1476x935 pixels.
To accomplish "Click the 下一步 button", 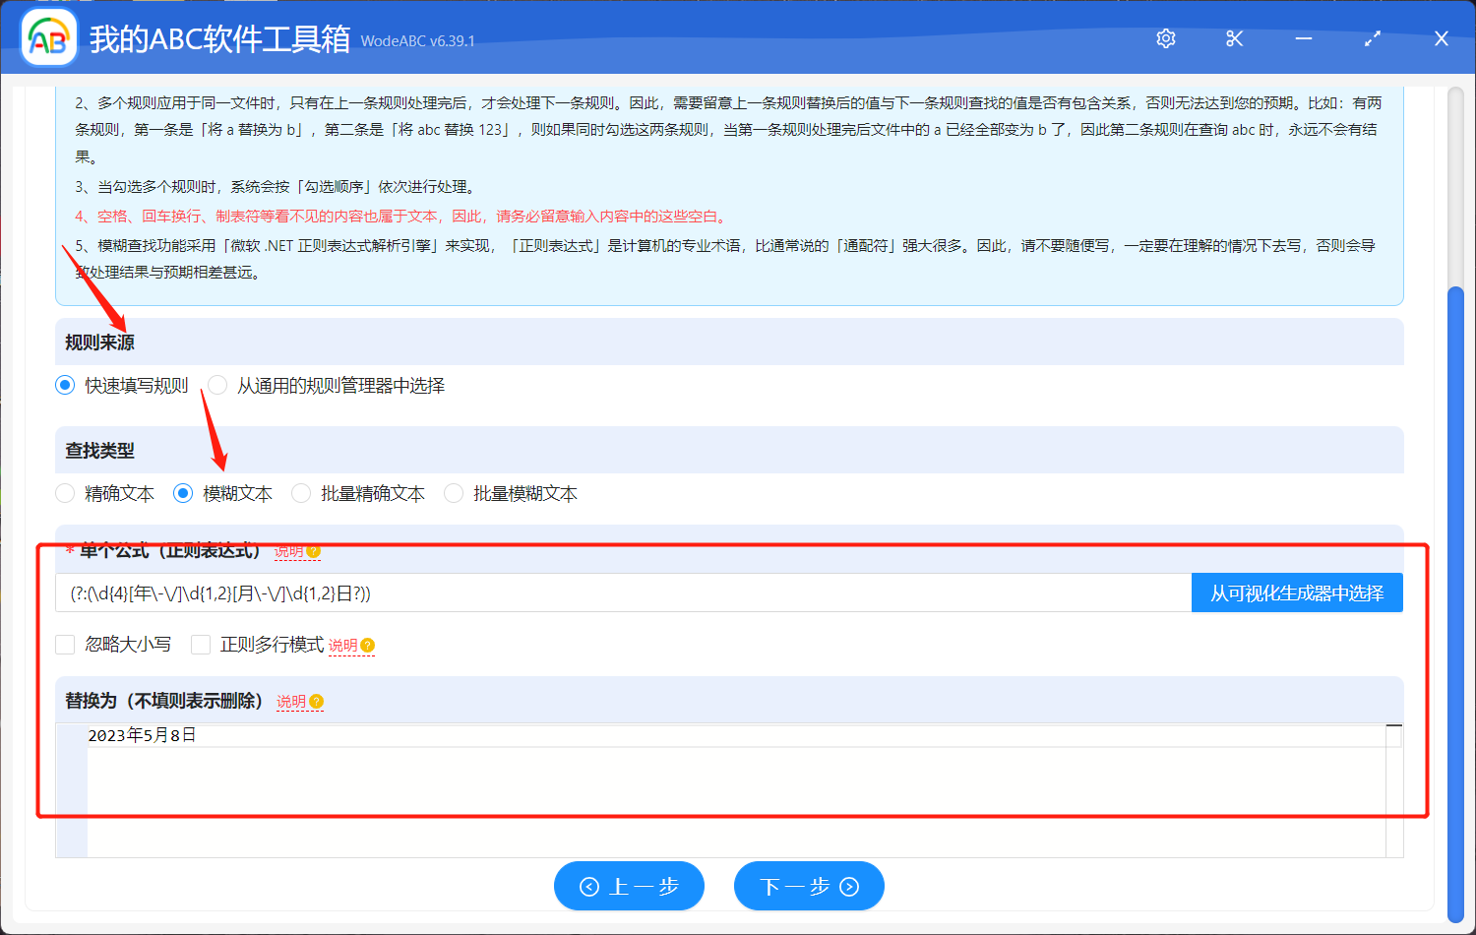I will 809,886.
